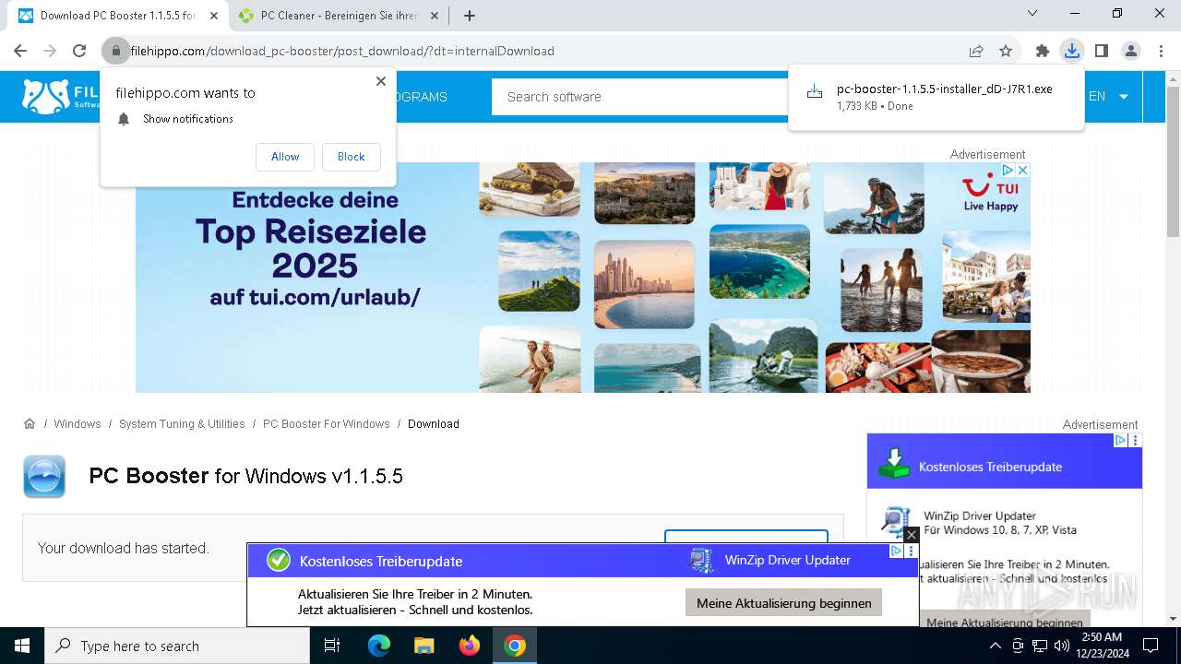Click the Search software input field
The width and height of the screenshot is (1181, 664).
(x=639, y=97)
